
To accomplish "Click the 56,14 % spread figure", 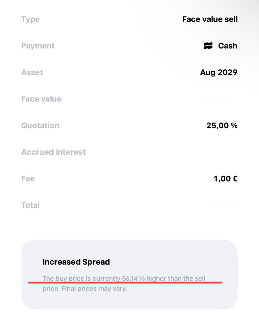I will click(133, 279).
